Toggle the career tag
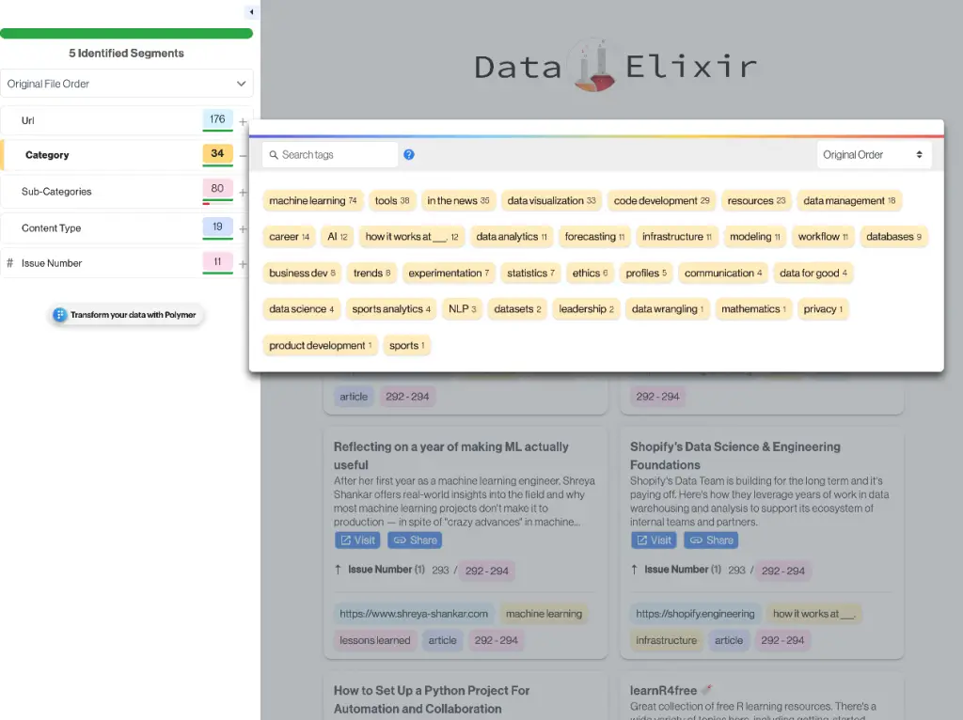 pos(289,236)
